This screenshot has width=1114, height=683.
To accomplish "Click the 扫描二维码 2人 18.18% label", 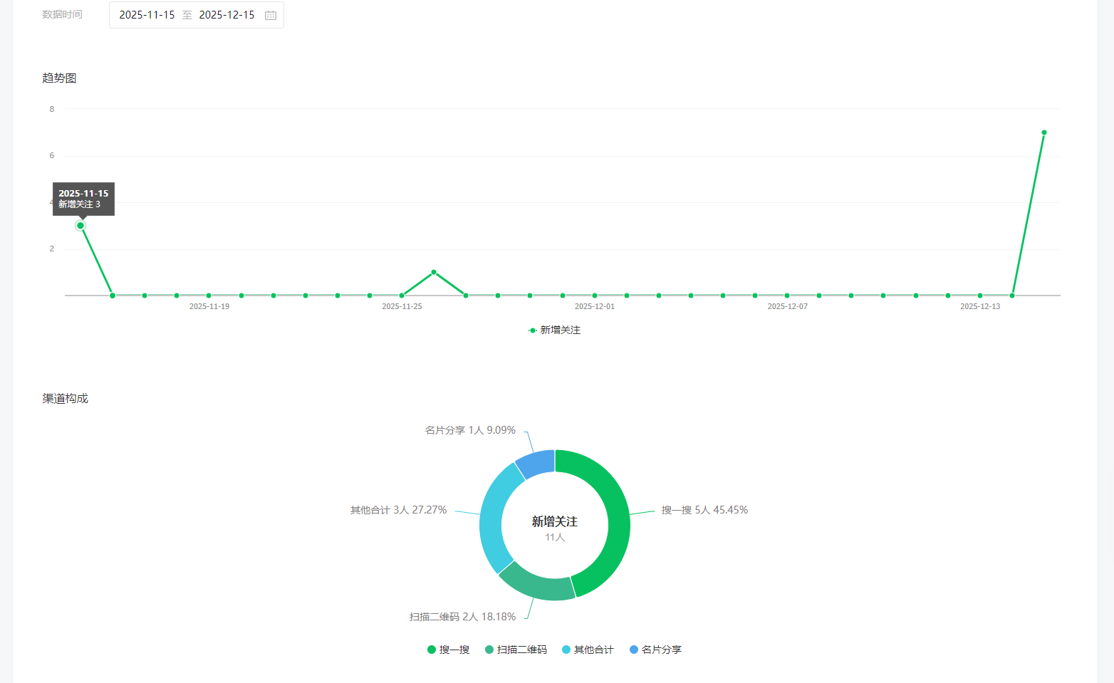I will point(462,617).
